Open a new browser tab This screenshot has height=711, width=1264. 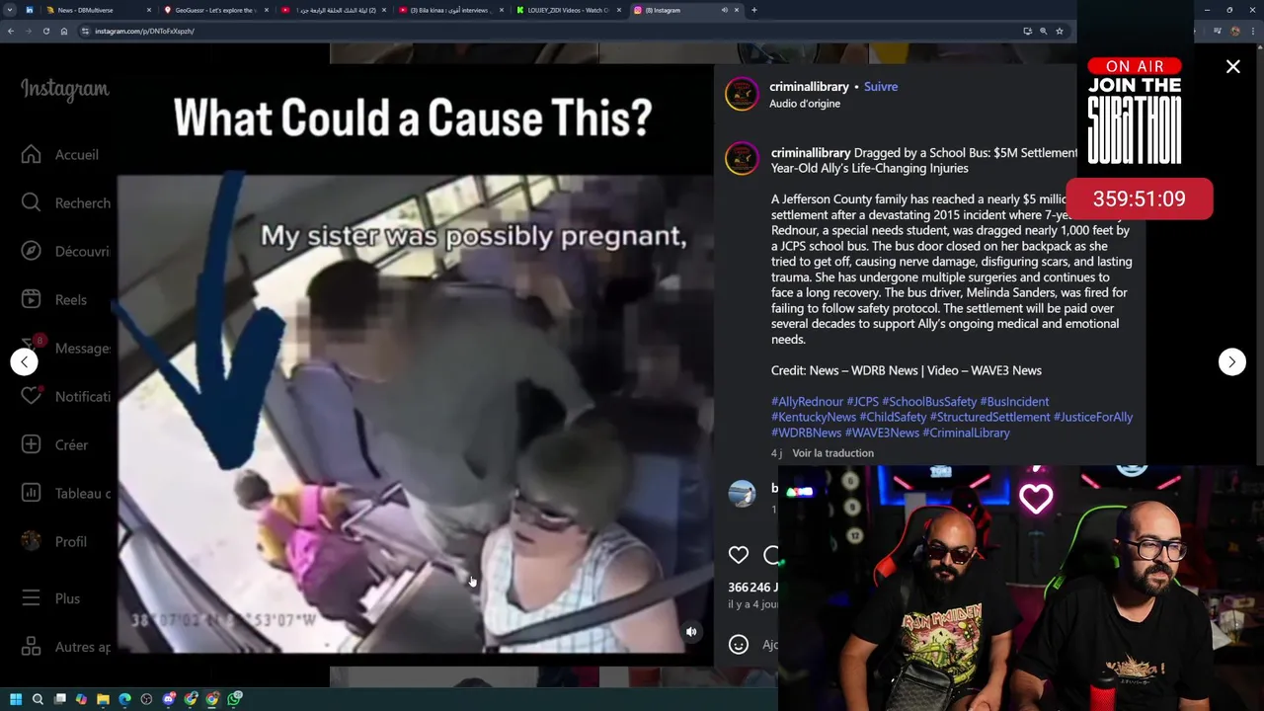(753, 10)
